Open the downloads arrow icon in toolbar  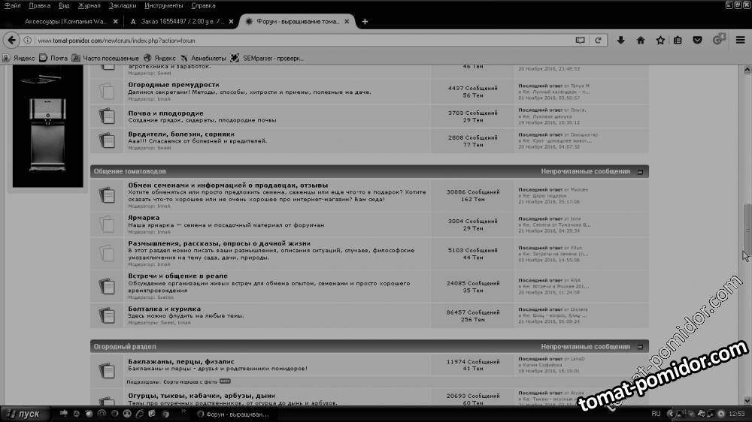coord(621,40)
